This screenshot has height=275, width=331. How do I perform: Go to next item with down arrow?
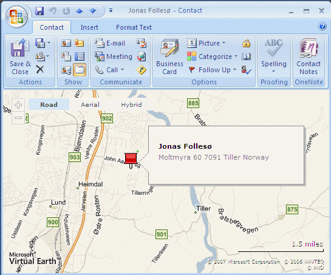click(x=93, y=11)
